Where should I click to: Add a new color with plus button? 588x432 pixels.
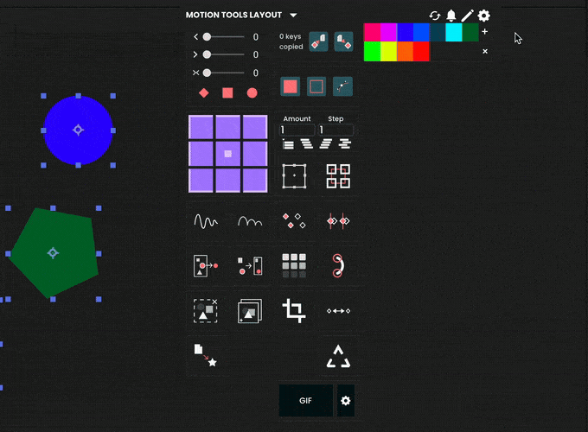pyautogui.click(x=484, y=32)
